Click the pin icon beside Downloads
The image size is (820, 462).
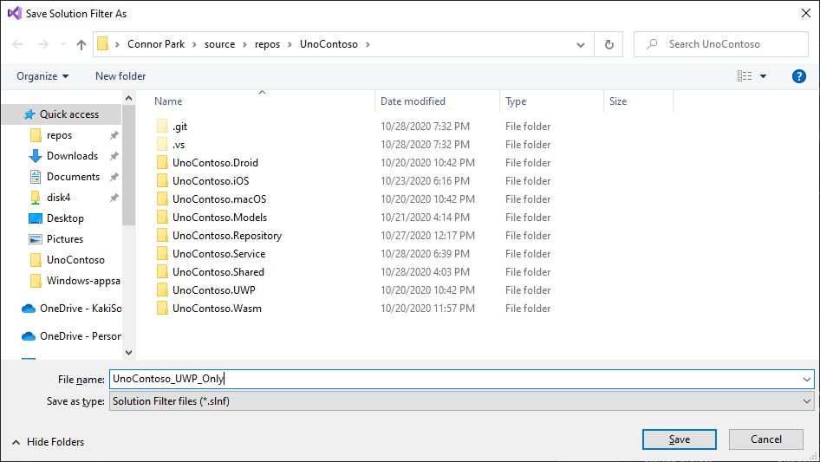114,156
